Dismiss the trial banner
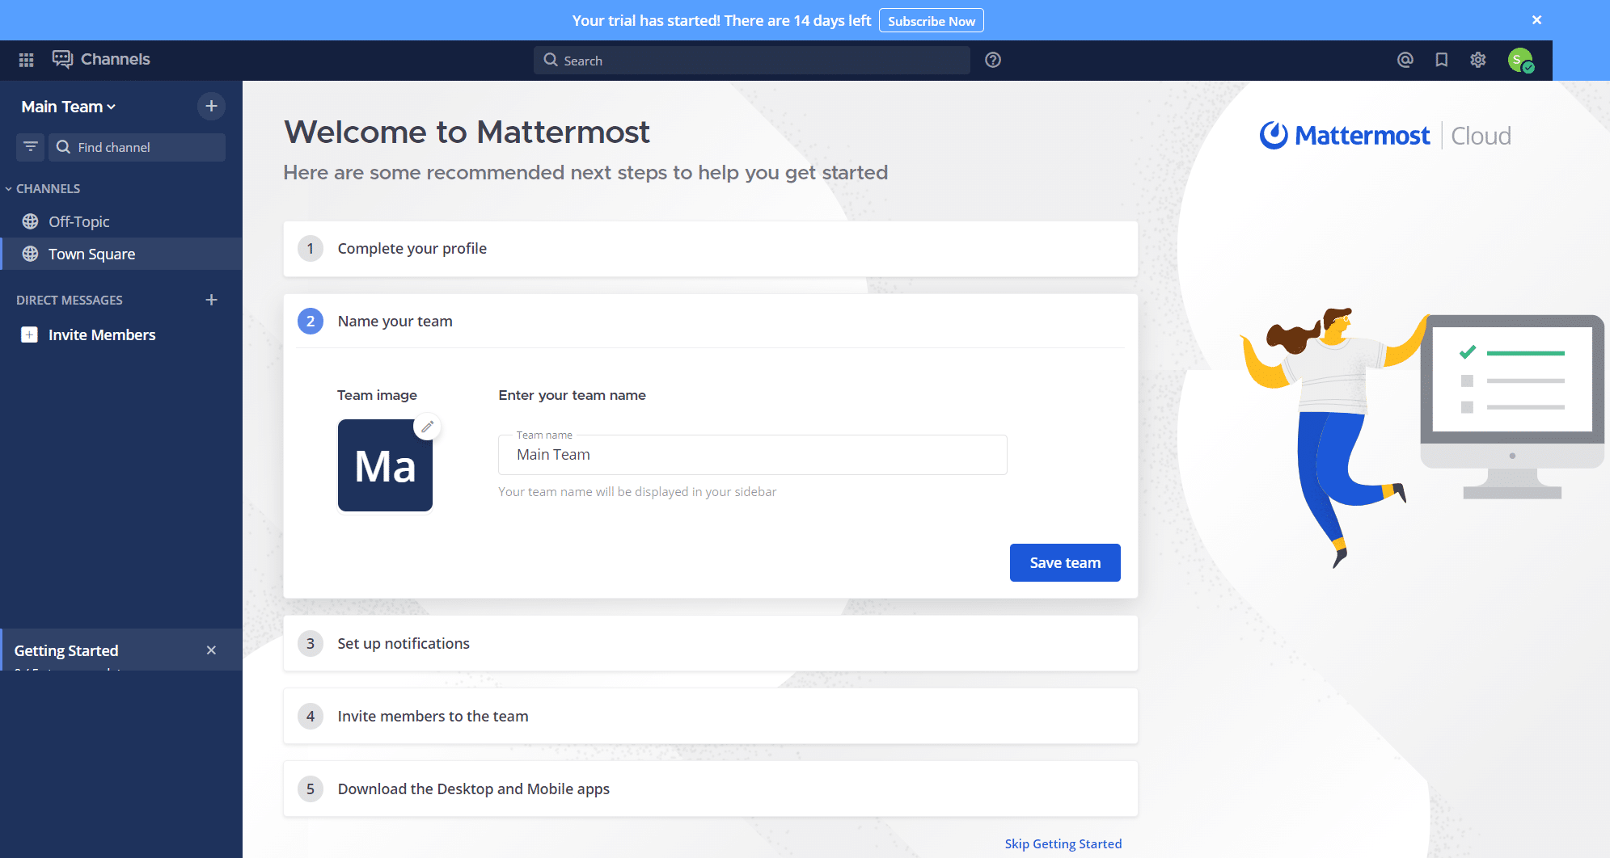This screenshot has width=1610, height=858. pos(1537,20)
